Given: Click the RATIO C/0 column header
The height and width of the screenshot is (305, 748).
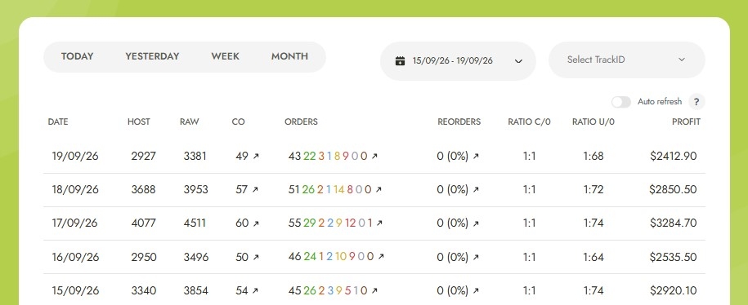Looking at the screenshot, I should coord(529,122).
